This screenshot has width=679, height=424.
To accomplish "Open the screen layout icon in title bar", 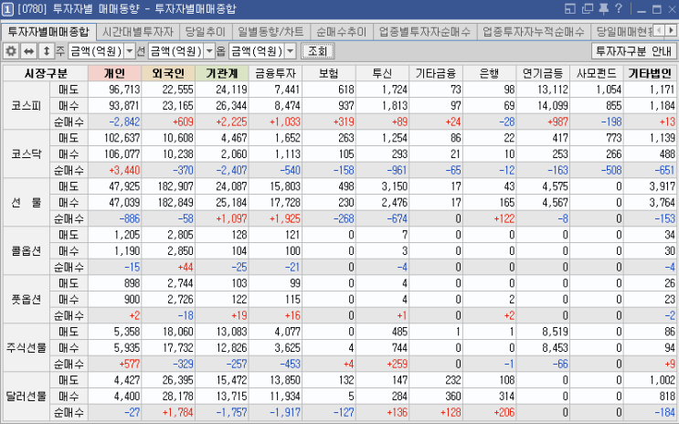I will (570, 8).
